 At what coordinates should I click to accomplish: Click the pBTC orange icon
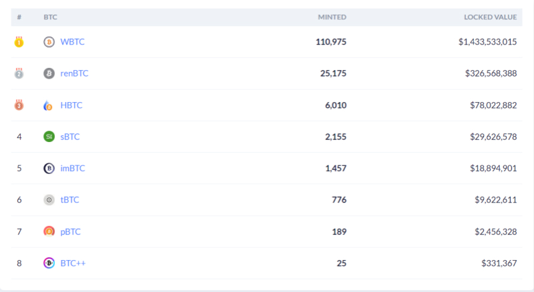[49, 231]
